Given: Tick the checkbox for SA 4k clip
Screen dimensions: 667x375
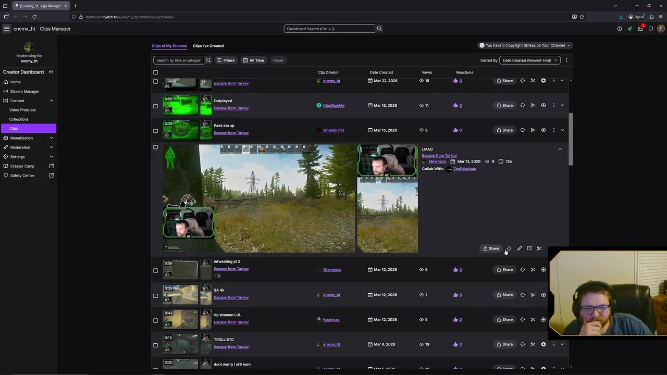Looking at the screenshot, I should pyautogui.click(x=155, y=295).
